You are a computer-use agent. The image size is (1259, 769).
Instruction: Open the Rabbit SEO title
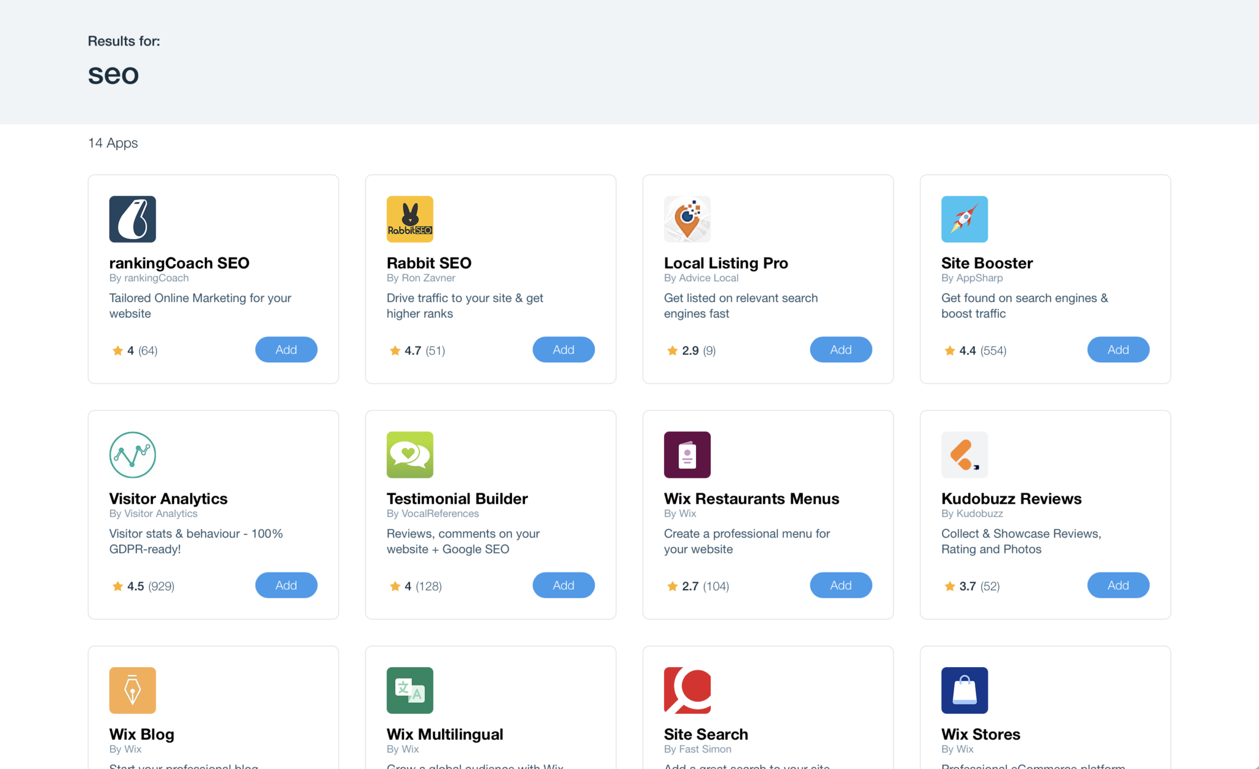tap(428, 263)
